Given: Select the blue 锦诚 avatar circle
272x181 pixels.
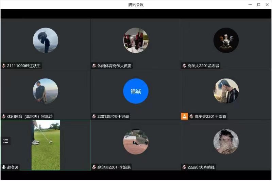Looking at the screenshot, I should (136, 91).
